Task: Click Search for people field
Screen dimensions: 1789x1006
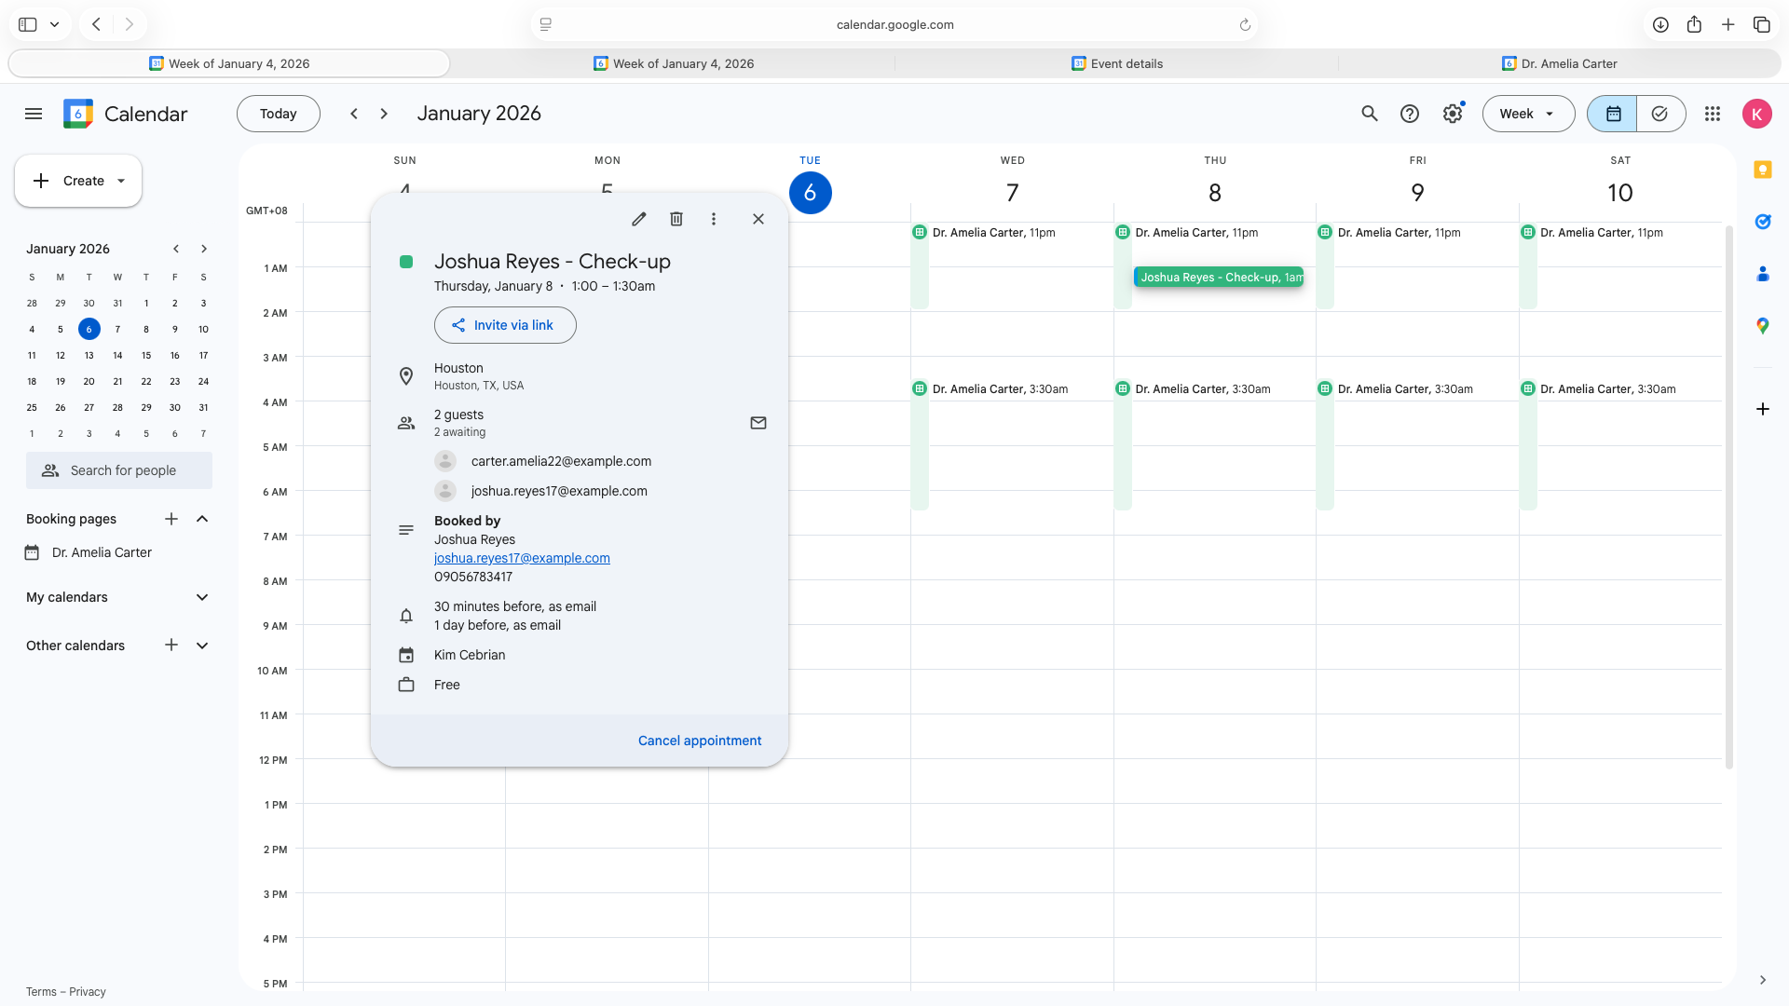Action: point(119,470)
